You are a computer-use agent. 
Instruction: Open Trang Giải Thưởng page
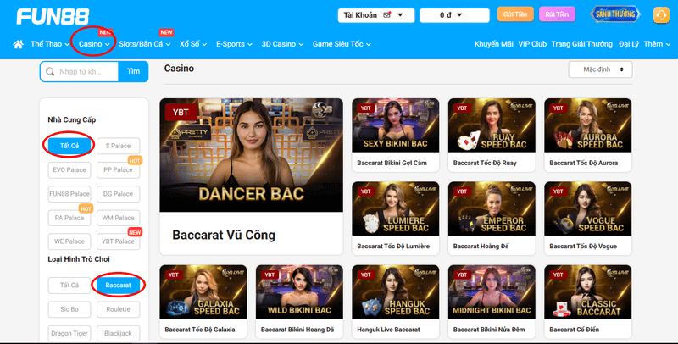(x=581, y=44)
